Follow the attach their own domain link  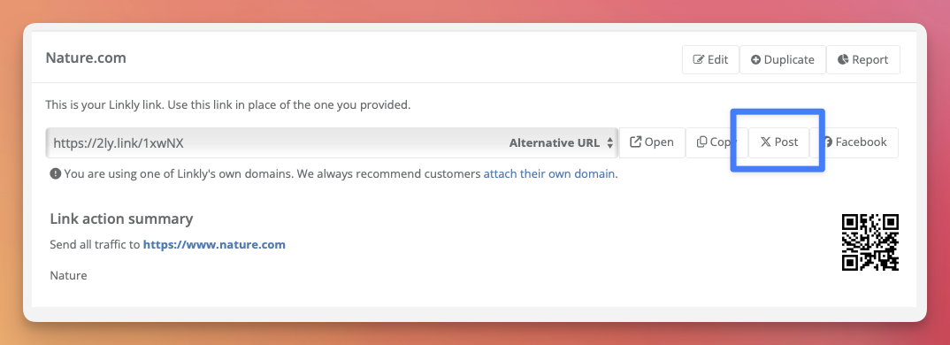[x=549, y=174]
